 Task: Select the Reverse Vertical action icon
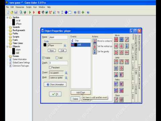[121, 52]
